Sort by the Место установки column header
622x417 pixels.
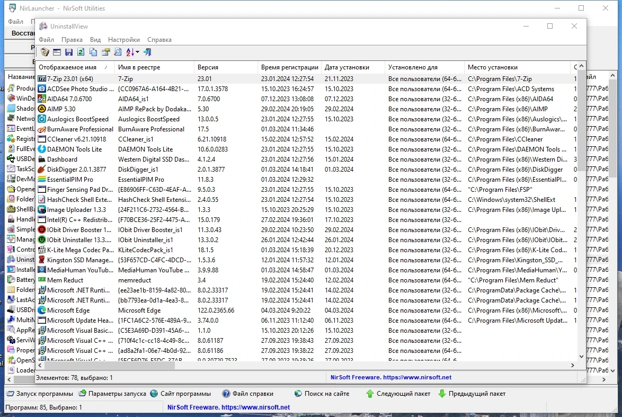(x=517, y=67)
